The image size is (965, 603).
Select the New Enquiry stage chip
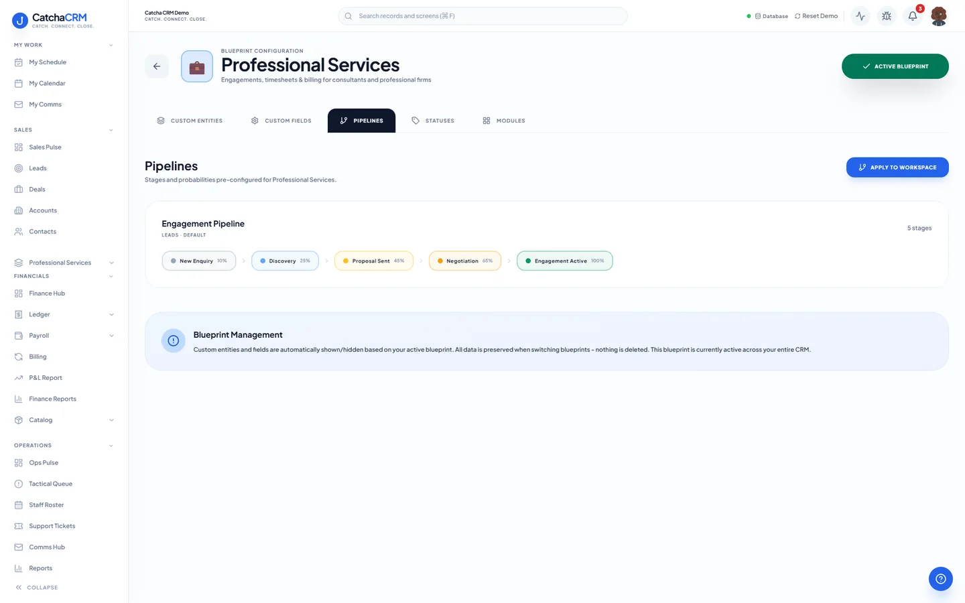pos(199,261)
